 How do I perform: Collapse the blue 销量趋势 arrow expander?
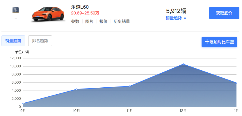tap(176, 18)
